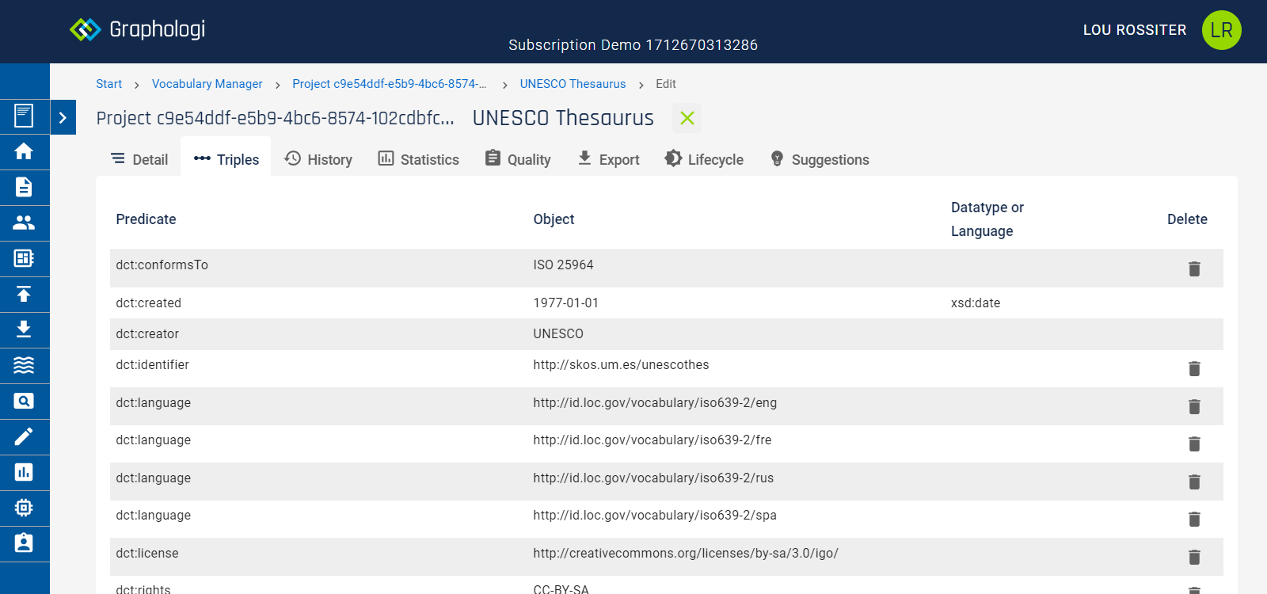Select the 1977-01-01 created date value
This screenshot has height=594, width=1267.
click(565, 303)
